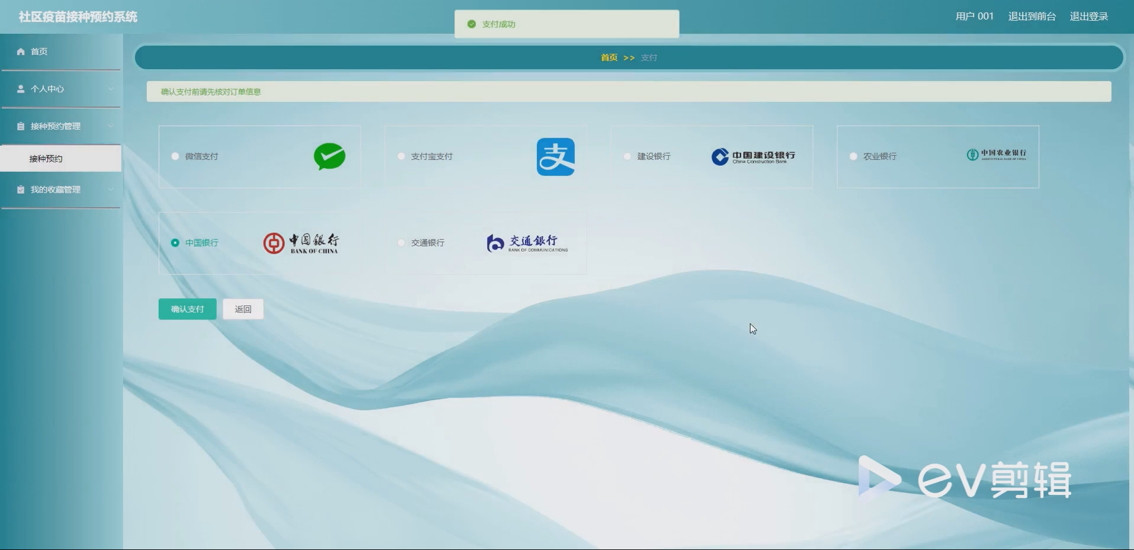
Task: Click the 支付成功 message text
Action: pos(499,24)
